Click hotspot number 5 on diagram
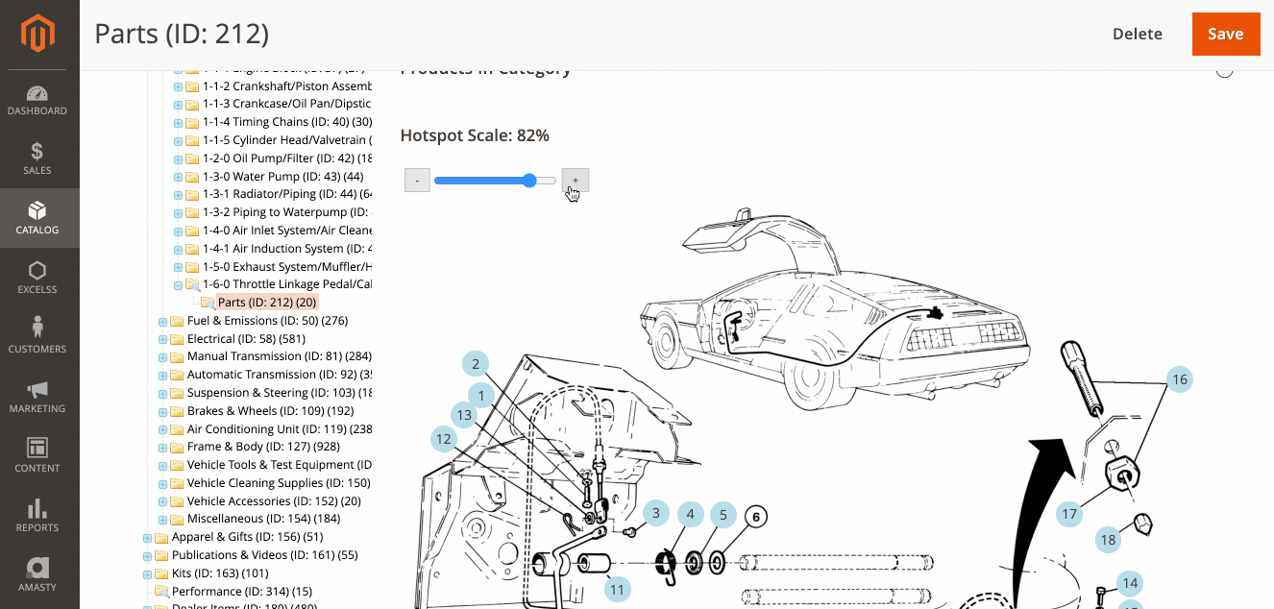Viewport: 1274px width, 609px height. pyautogui.click(x=723, y=515)
